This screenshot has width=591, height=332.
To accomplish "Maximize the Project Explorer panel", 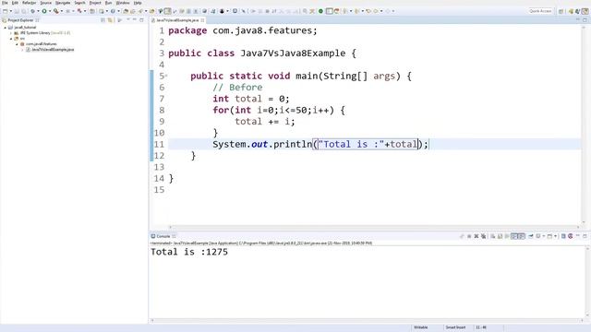I will [141, 20].
